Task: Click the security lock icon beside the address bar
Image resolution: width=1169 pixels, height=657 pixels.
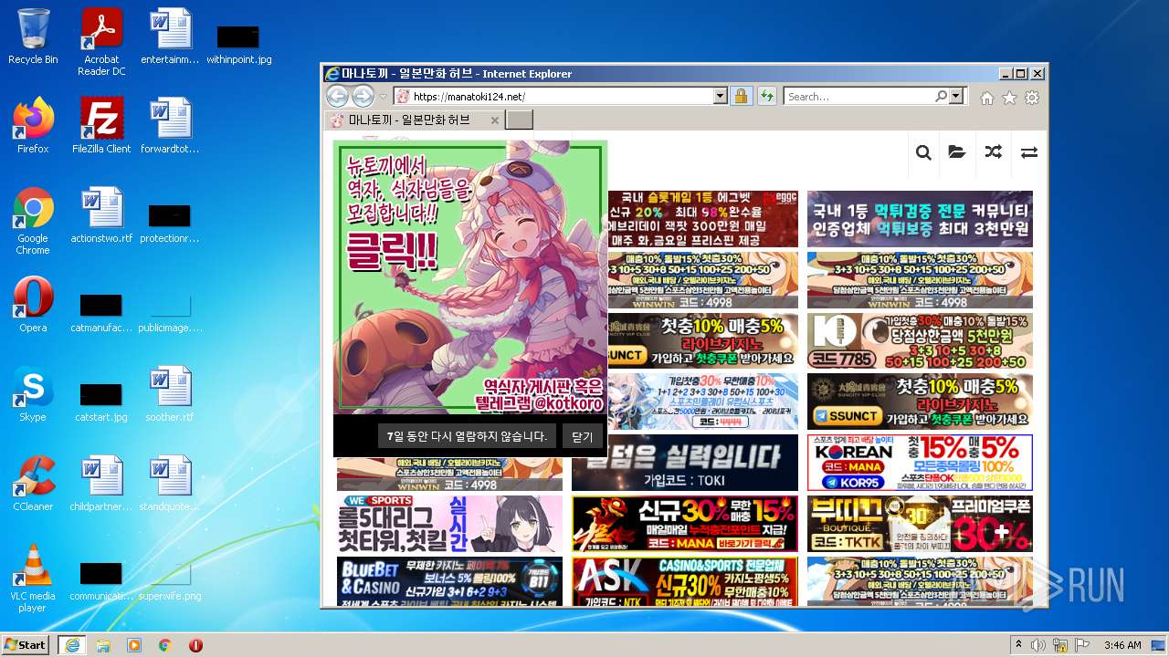Action: coord(741,96)
